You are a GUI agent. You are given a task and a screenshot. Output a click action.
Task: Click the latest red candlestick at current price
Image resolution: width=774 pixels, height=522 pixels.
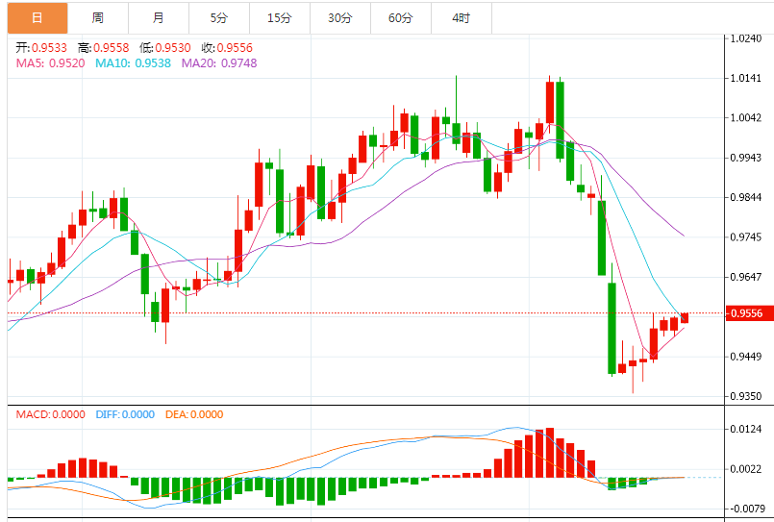click(x=685, y=318)
